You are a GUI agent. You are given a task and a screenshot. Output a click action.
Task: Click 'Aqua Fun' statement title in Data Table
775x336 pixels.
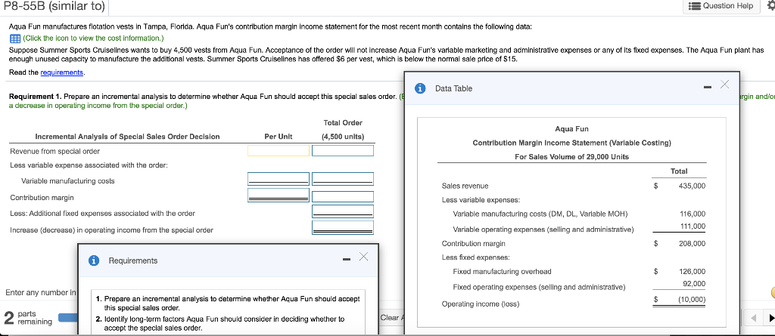coord(572,129)
